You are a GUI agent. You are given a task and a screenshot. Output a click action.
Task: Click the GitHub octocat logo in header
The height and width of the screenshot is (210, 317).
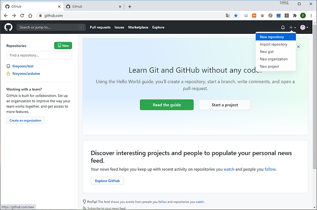tap(8, 27)
